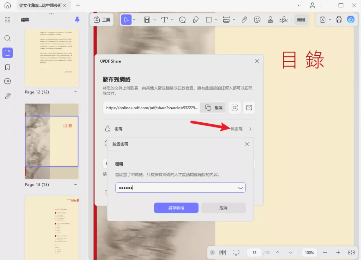Open the search panel in left sidebar

coord(7,38)
